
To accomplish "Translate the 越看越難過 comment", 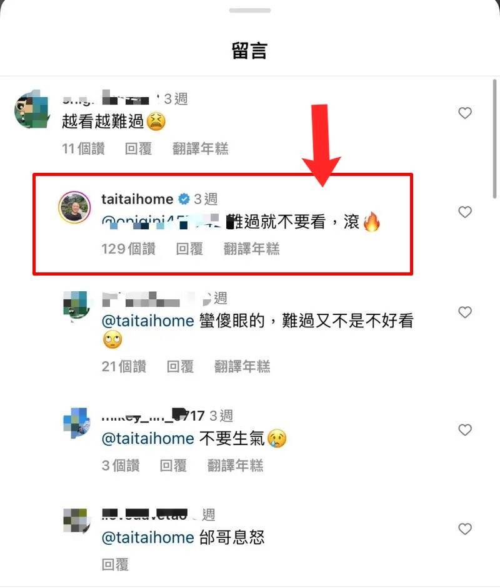I will pyautogui.click(x=200, y=149).
